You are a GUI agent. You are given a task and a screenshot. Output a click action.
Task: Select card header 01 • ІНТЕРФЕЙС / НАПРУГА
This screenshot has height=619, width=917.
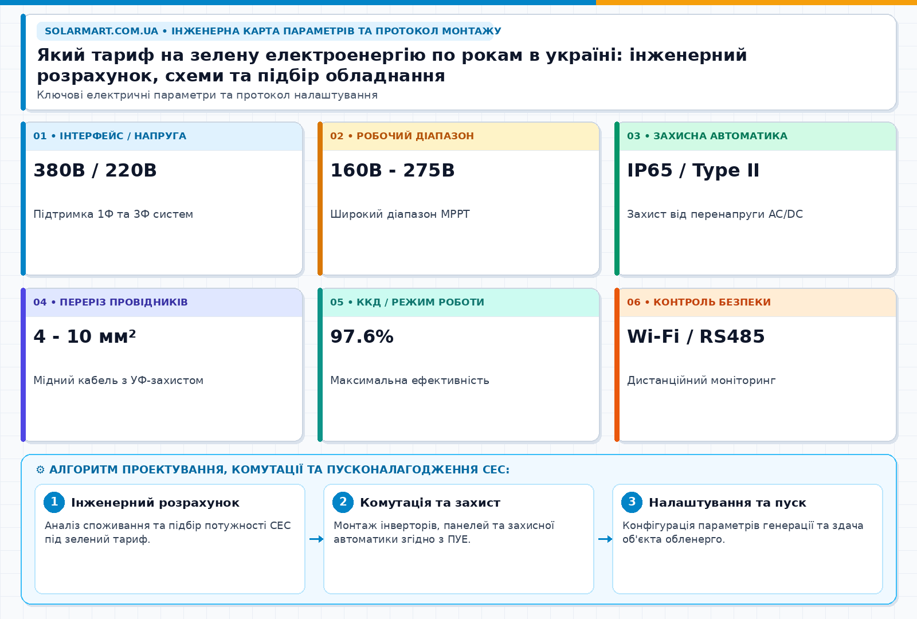pyautogui.click(x=164, y=136)
